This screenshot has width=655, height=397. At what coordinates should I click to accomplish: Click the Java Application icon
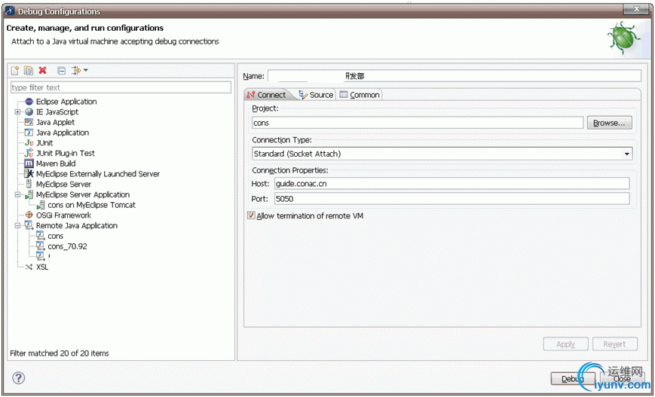pyautogui.click(x=29, y=133)
